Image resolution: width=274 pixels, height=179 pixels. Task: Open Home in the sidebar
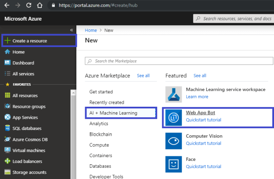(19, 52)
